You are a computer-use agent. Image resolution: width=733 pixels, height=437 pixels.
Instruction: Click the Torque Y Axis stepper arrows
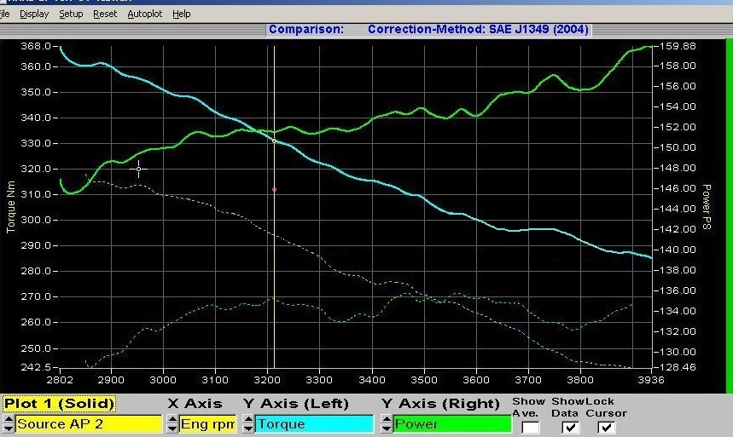tap(248, 424)
